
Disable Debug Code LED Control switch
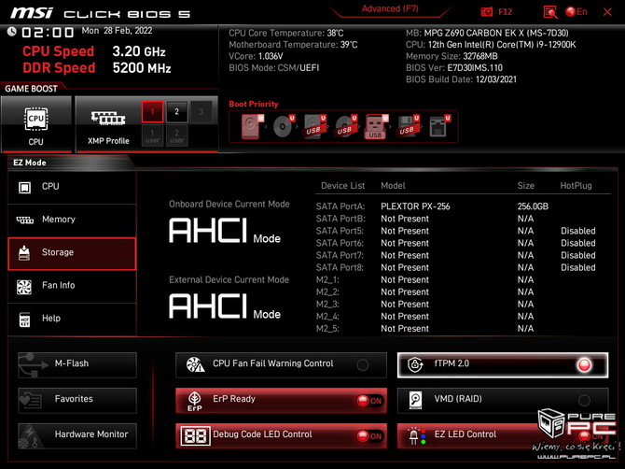[x=369, y=436]
